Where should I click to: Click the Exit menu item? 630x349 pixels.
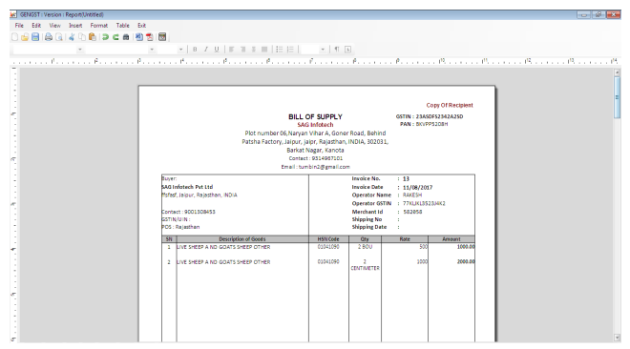pos(142,26)
